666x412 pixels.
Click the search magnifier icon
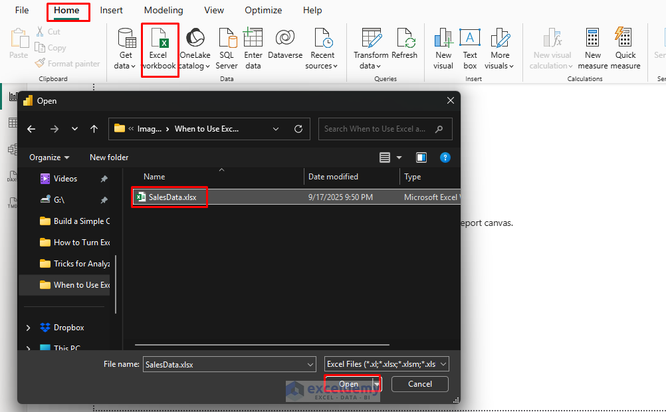(x=439, y=129)
